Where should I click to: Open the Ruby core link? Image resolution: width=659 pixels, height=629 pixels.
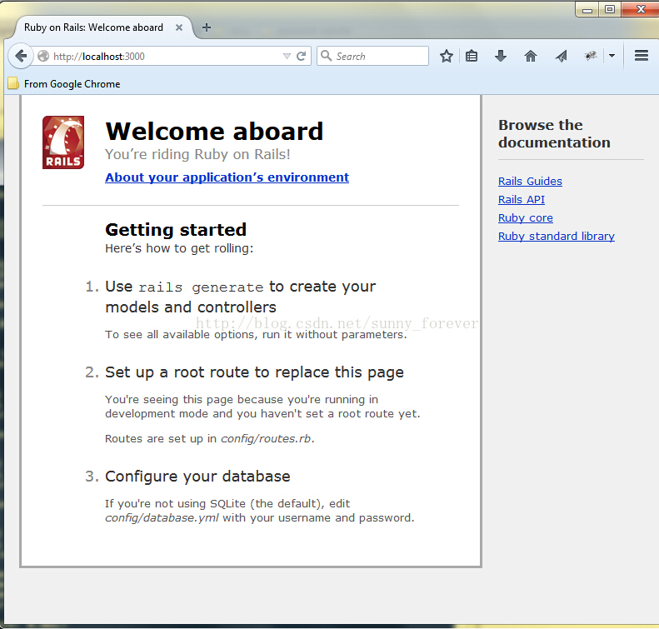click(526, 217)
